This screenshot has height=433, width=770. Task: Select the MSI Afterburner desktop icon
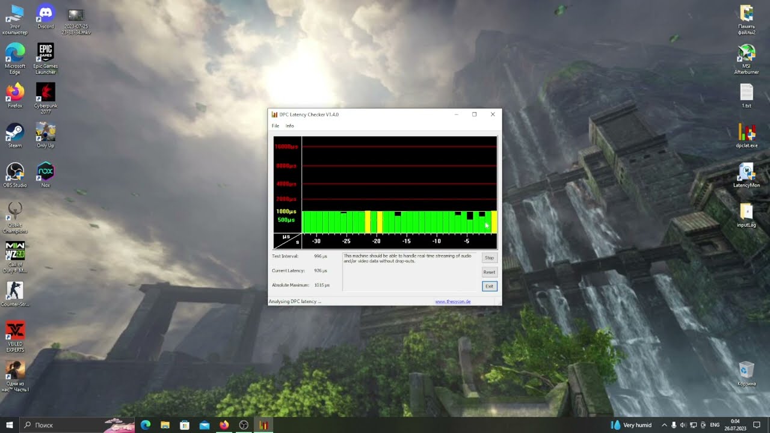pyautogui.click(x=747, y=58)
